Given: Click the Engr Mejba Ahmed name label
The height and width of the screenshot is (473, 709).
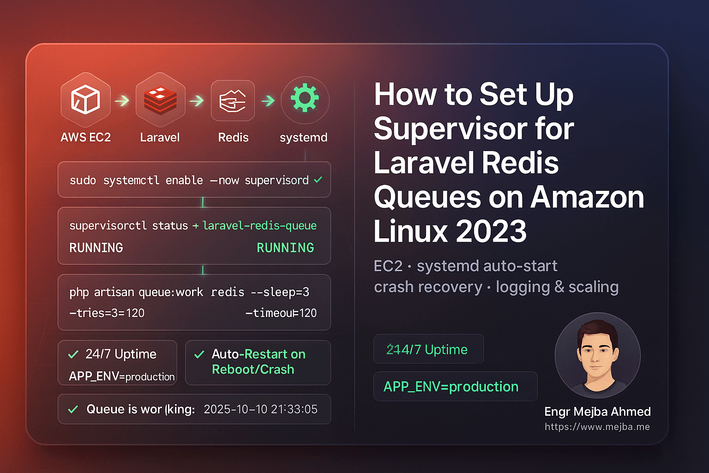Looking at the screenshot, I should 597,412.
